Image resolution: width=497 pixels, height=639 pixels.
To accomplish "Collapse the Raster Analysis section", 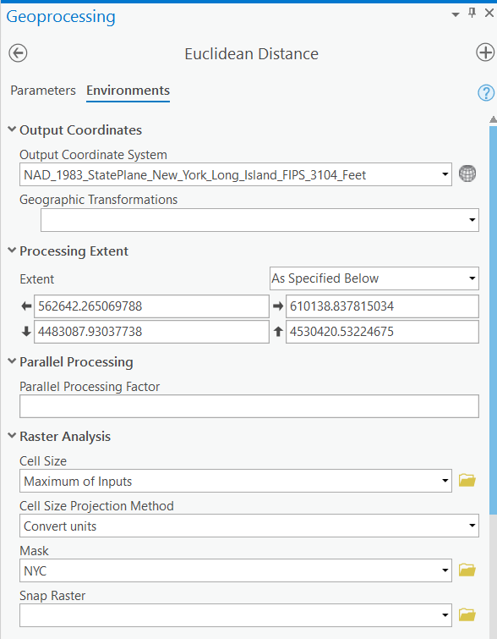I will [12, 436].
